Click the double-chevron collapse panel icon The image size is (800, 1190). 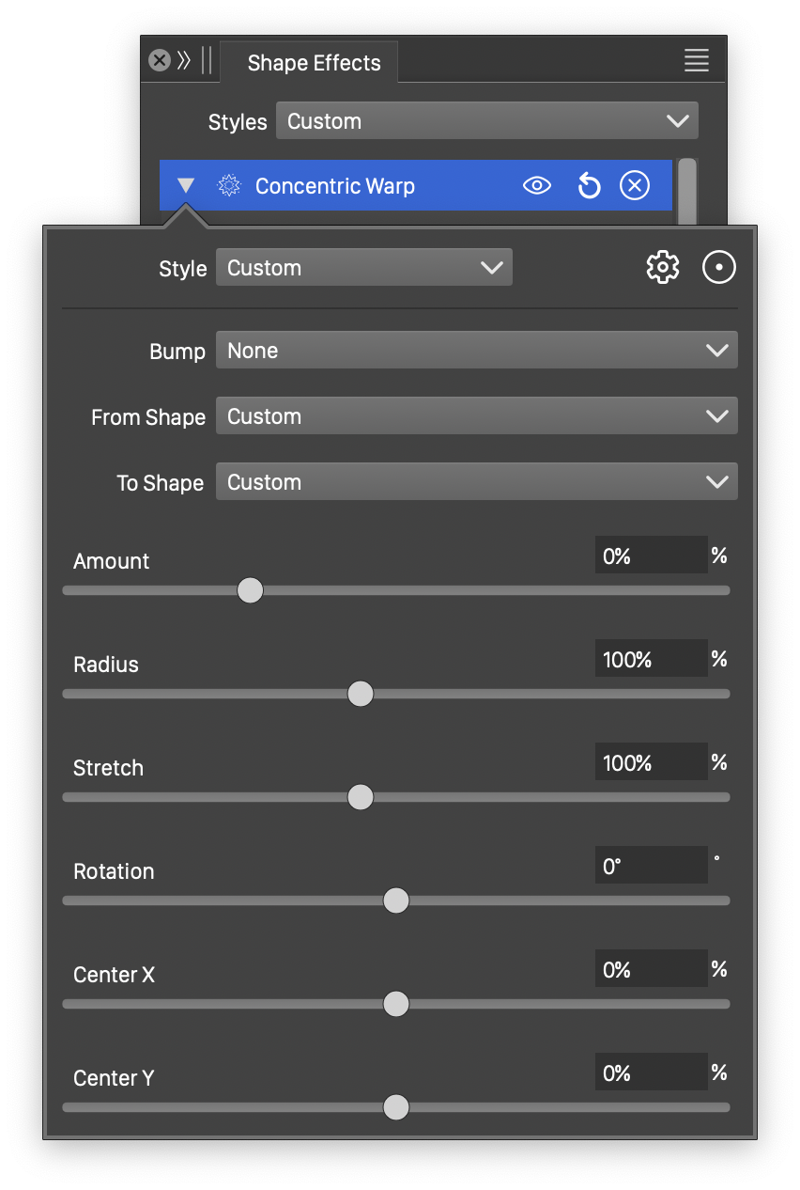(184, 61)
